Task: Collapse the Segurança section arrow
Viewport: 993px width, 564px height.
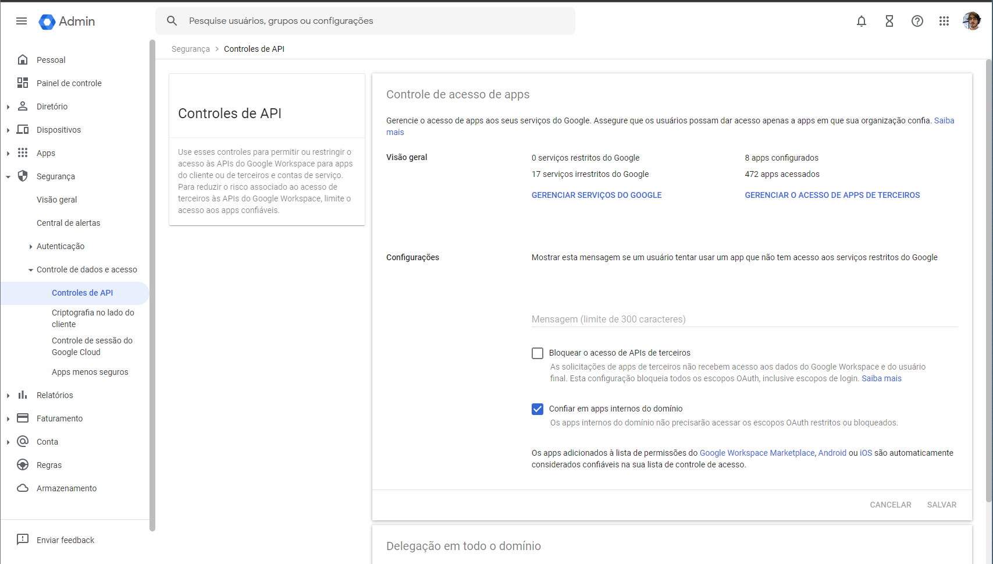Action: click(x=8, y=176)
